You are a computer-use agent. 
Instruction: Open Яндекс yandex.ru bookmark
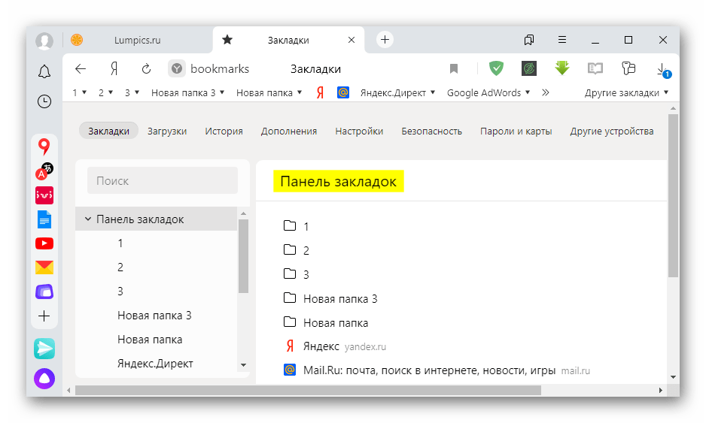[335, 346]
